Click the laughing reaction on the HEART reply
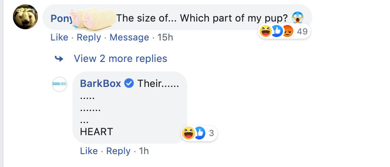The image size is (390, 167). (x=188, y=133)
